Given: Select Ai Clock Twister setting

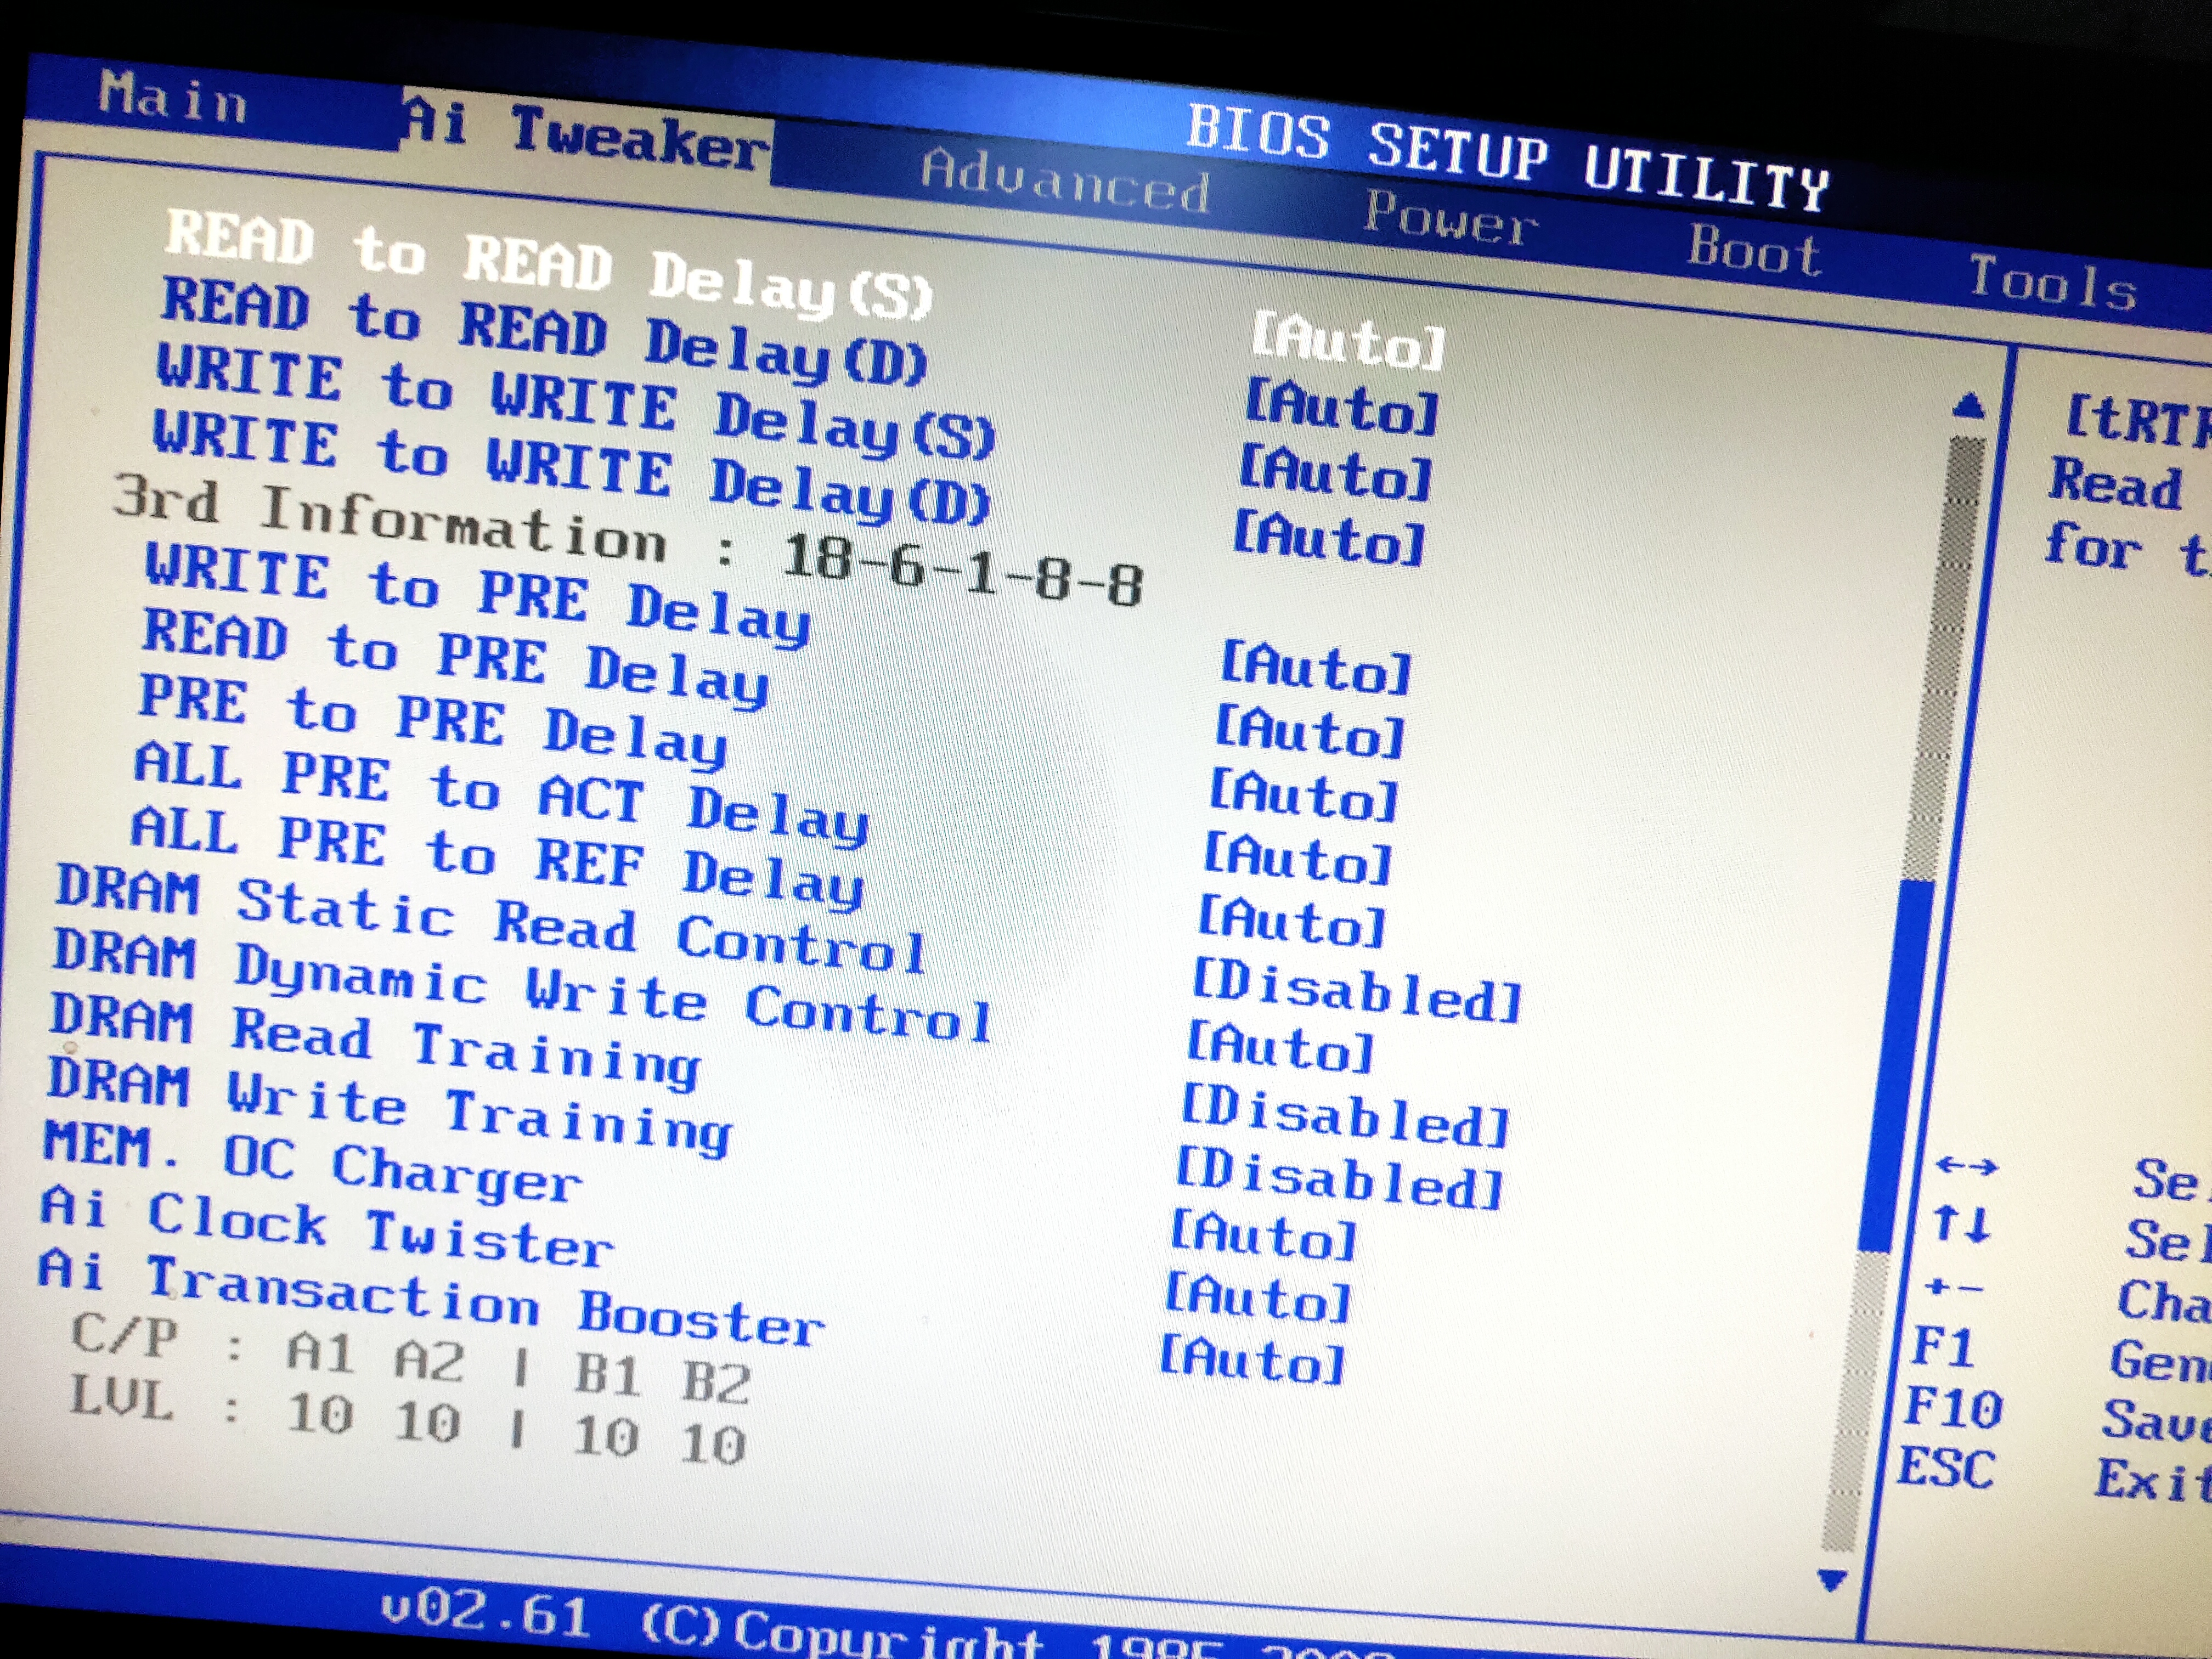Looking at the screenshot, I should [326, 1227].
